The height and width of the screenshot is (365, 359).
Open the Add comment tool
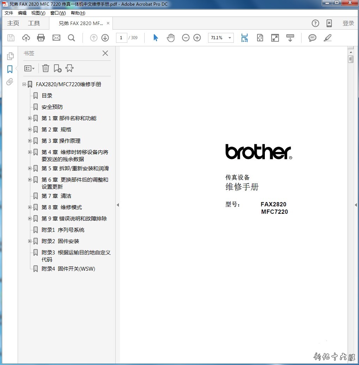click(x=312, y=38)
